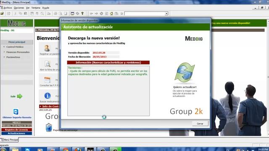Click the Quiero actualizar! label
This screenshot has width=269, height=151.
click(185, 87)
